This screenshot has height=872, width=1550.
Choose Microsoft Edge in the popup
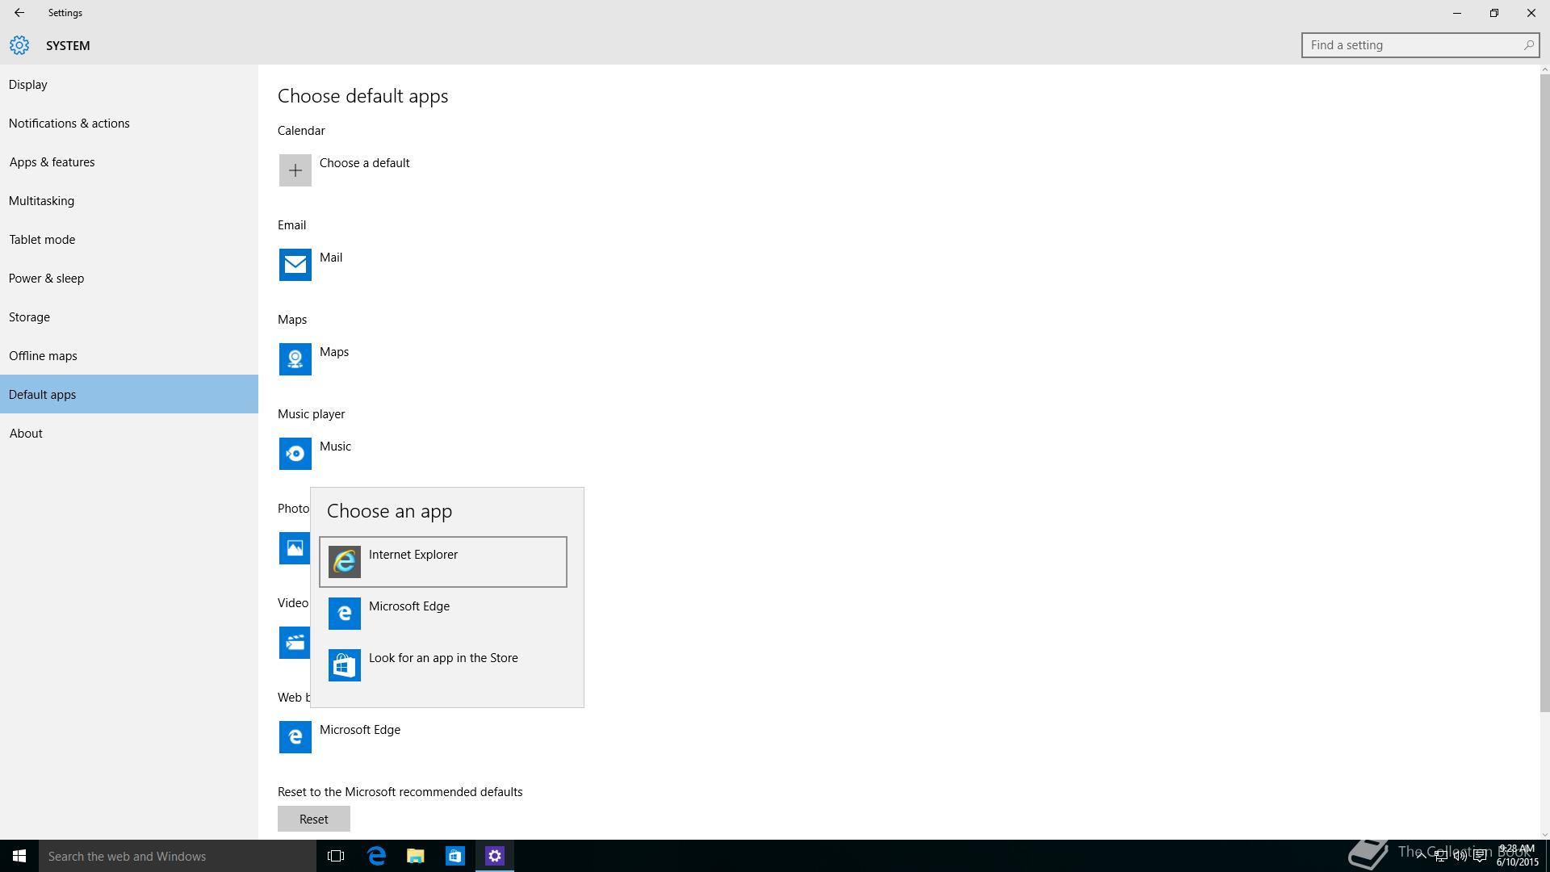[x=443, y=614]
